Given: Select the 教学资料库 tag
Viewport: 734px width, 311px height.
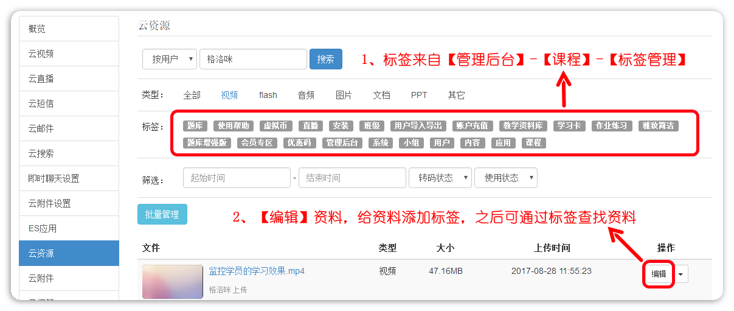Looking at the screenshot, I should pyautogui.click(x=521, y=126).
